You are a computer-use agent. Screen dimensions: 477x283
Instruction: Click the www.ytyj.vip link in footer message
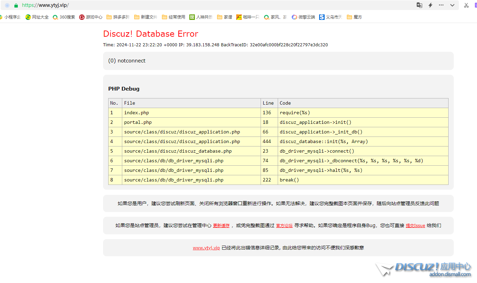tap(206, 248)
